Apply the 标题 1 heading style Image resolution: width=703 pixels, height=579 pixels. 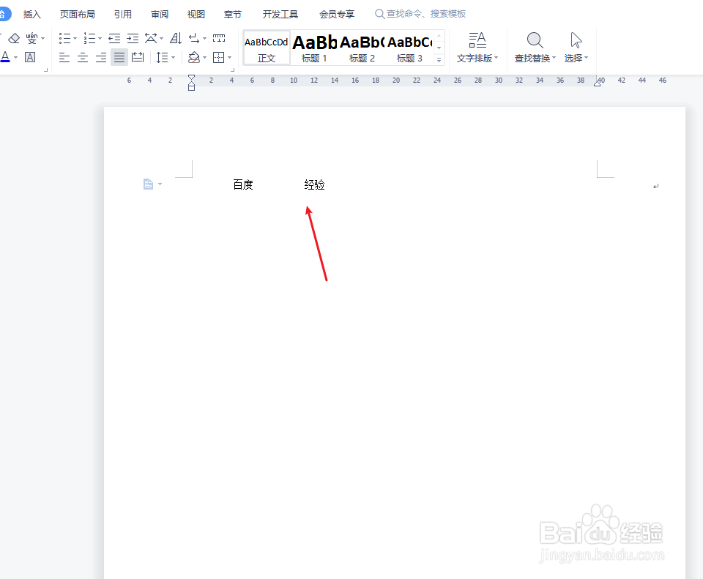[x=314, y=48]
